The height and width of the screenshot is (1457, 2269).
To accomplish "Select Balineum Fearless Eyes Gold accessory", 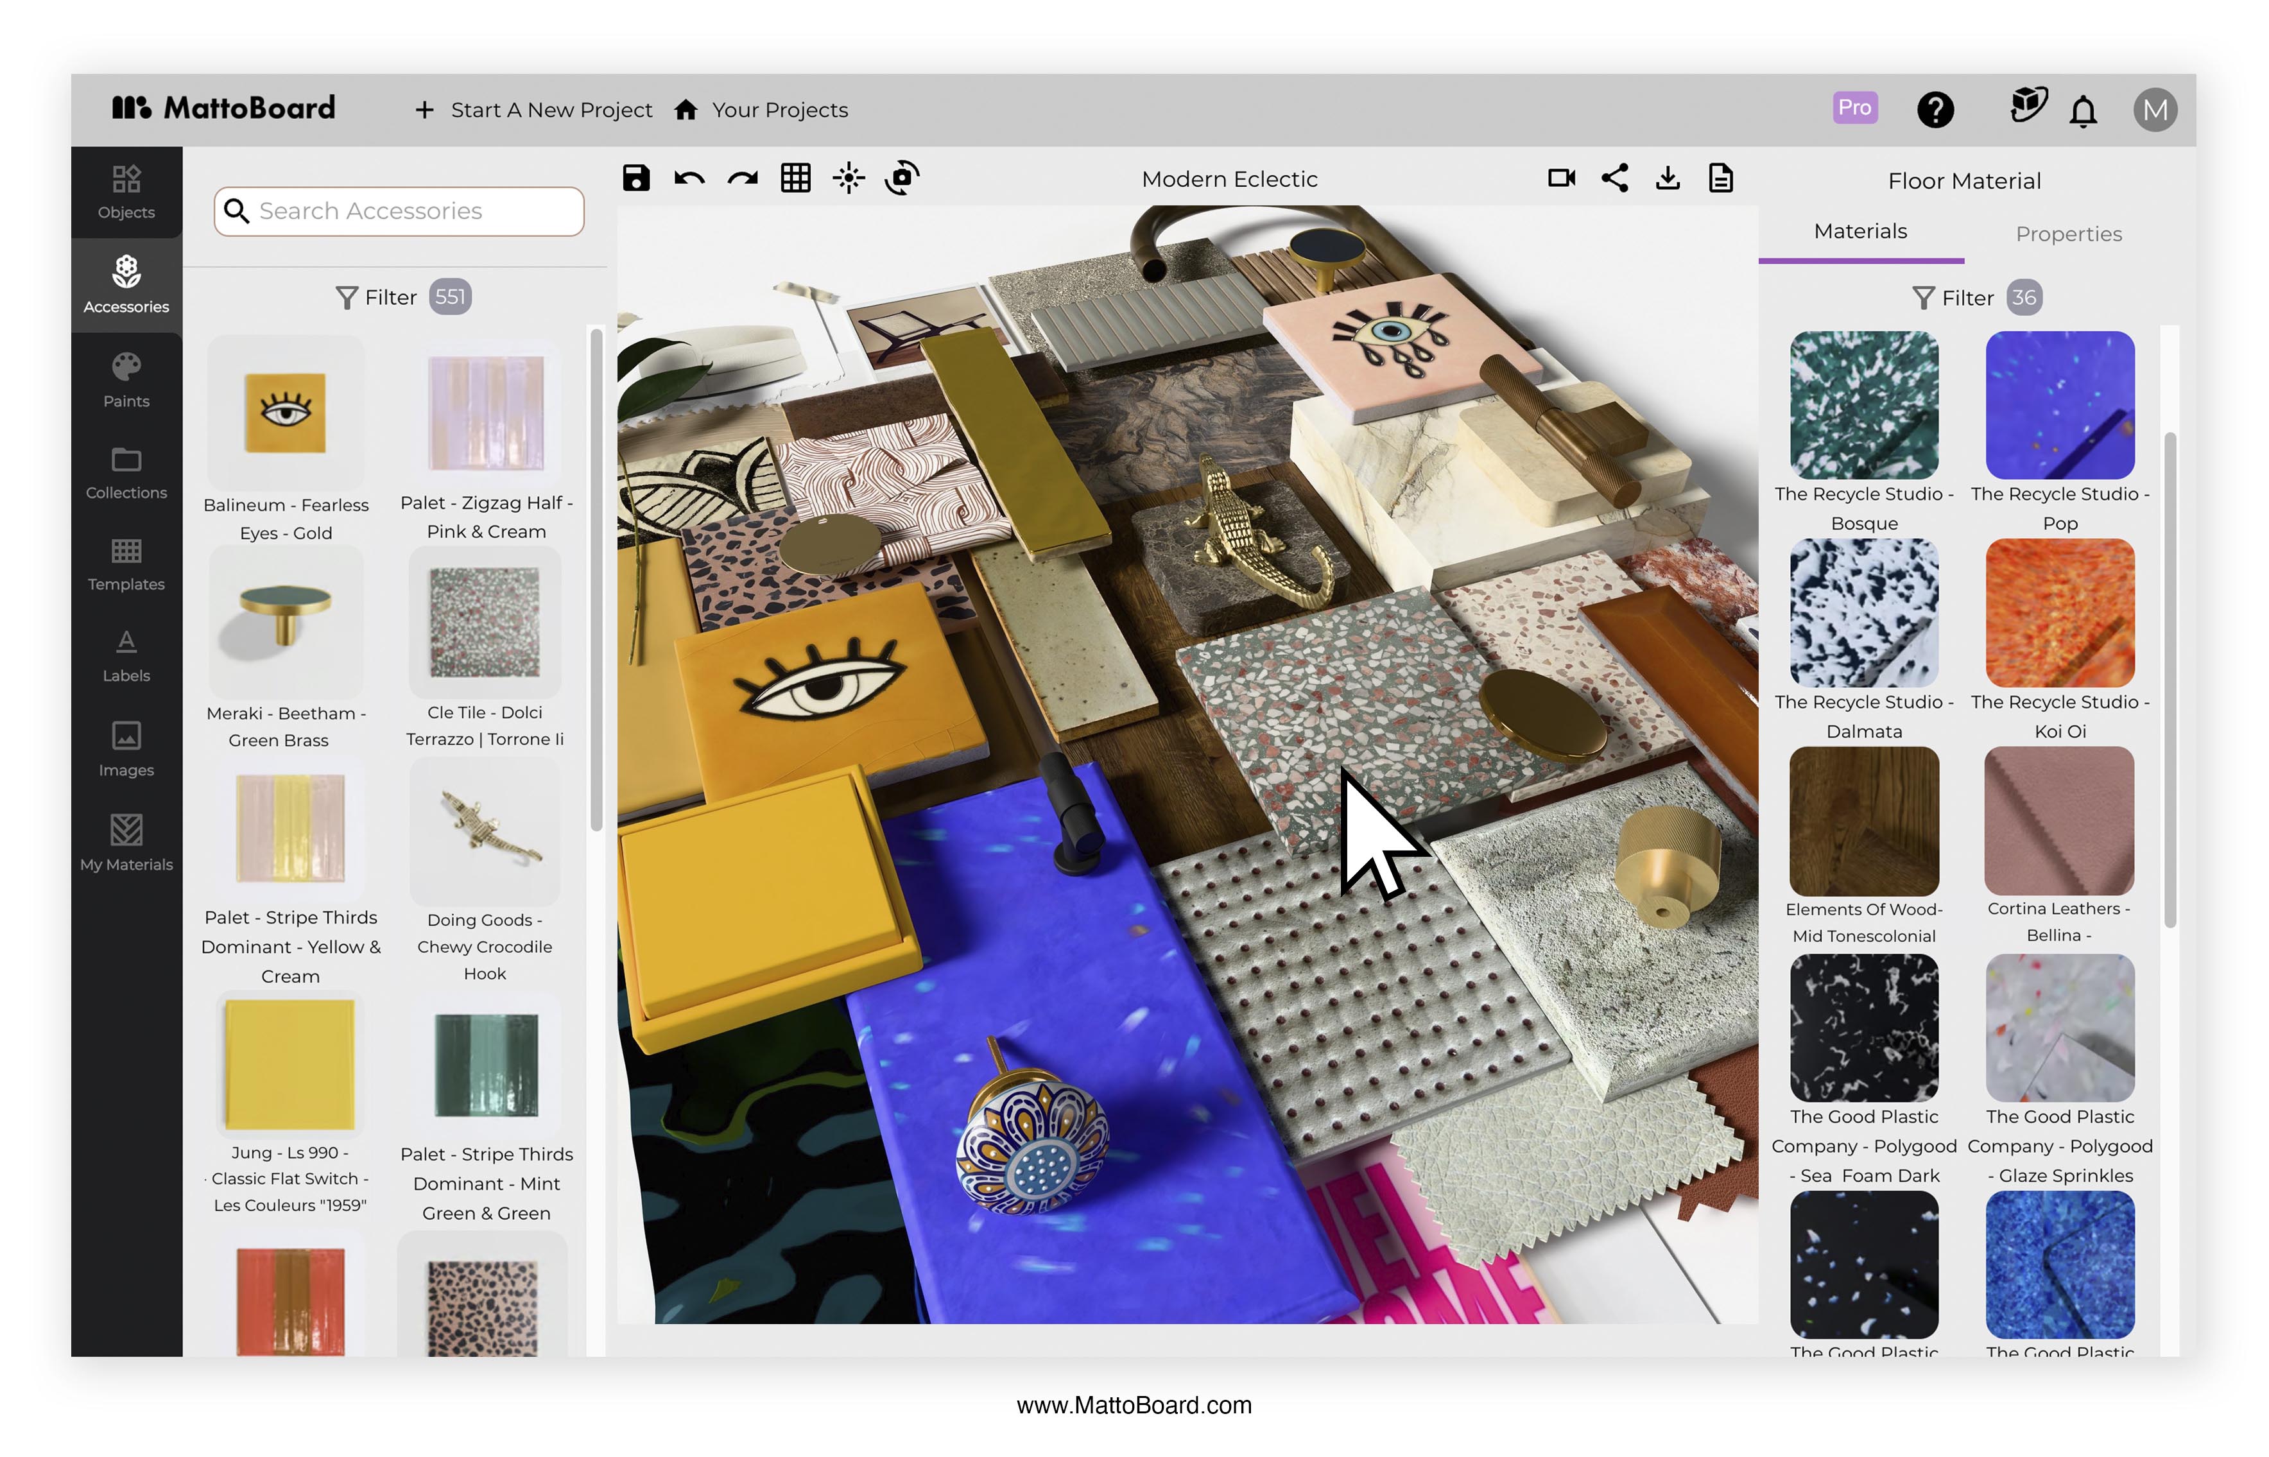I will tap(286, 413).
